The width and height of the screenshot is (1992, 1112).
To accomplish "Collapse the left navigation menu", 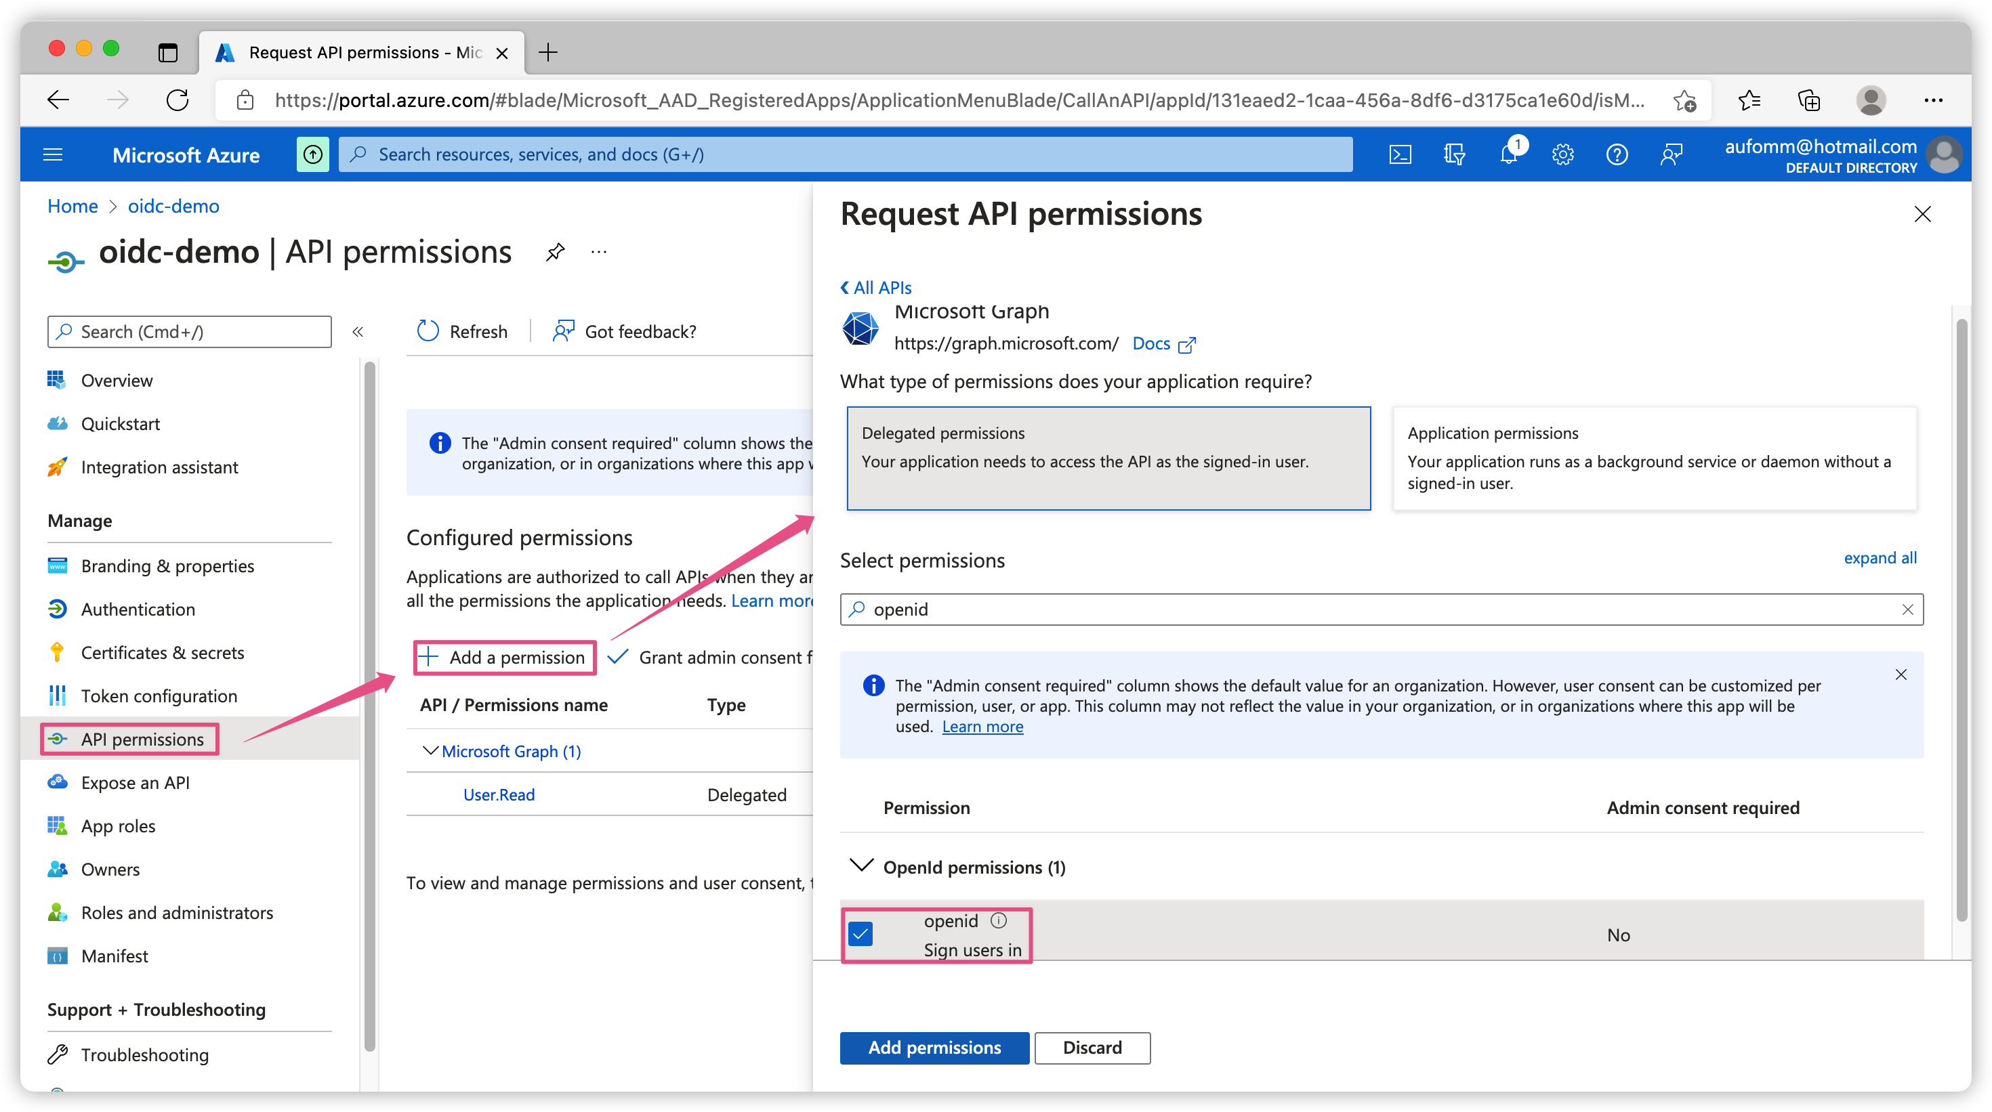I will tap(357, 332).
